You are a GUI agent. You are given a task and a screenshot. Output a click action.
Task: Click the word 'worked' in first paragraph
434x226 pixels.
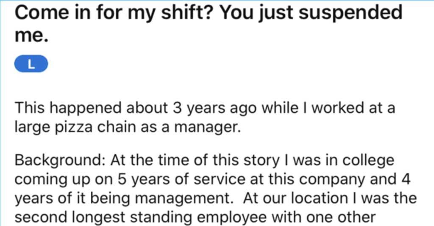tap(337, 108)
